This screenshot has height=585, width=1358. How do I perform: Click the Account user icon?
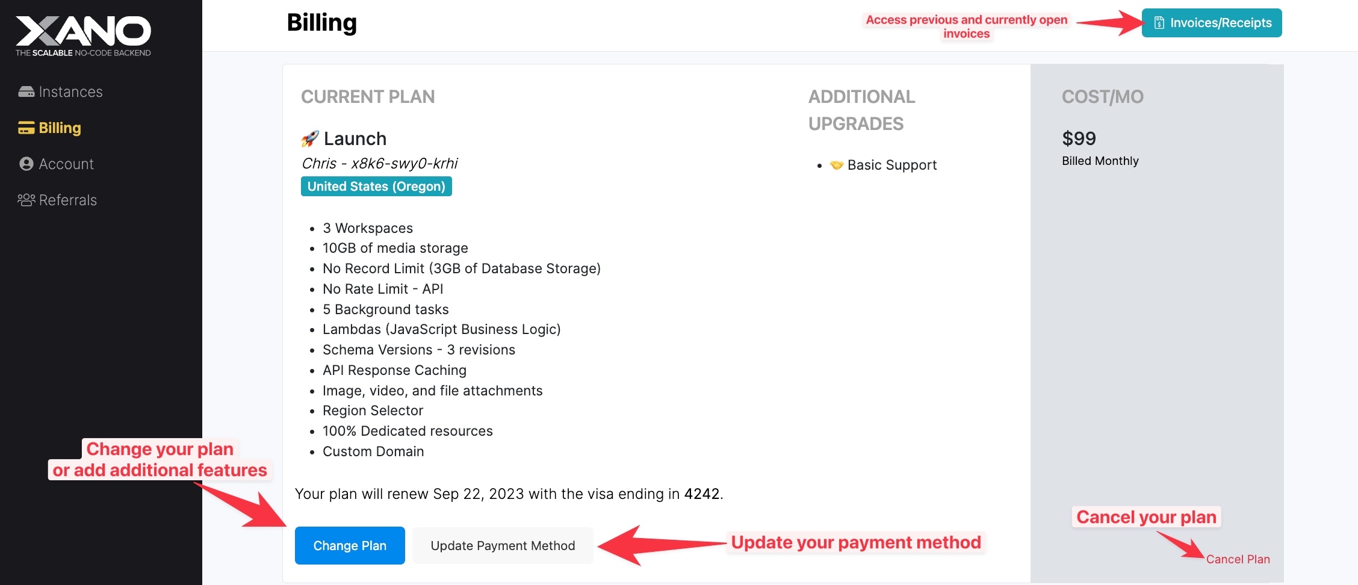coord(26,164)
